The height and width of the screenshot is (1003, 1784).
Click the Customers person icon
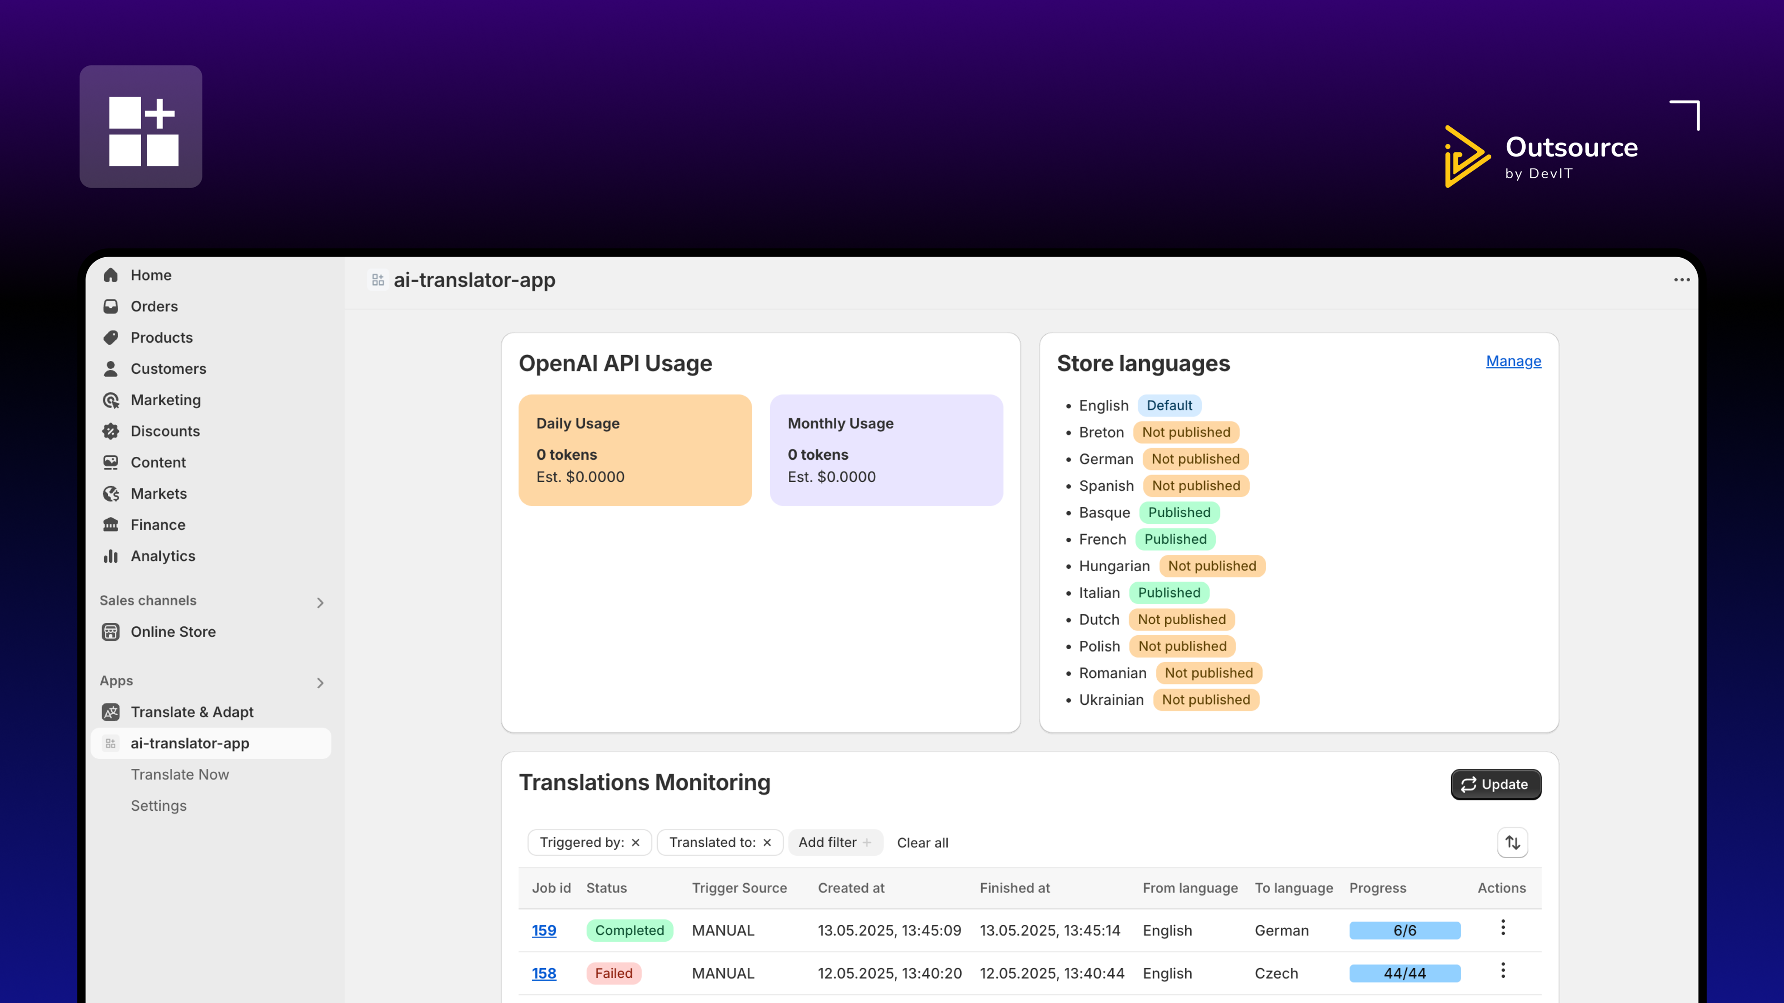pos(111,368)
